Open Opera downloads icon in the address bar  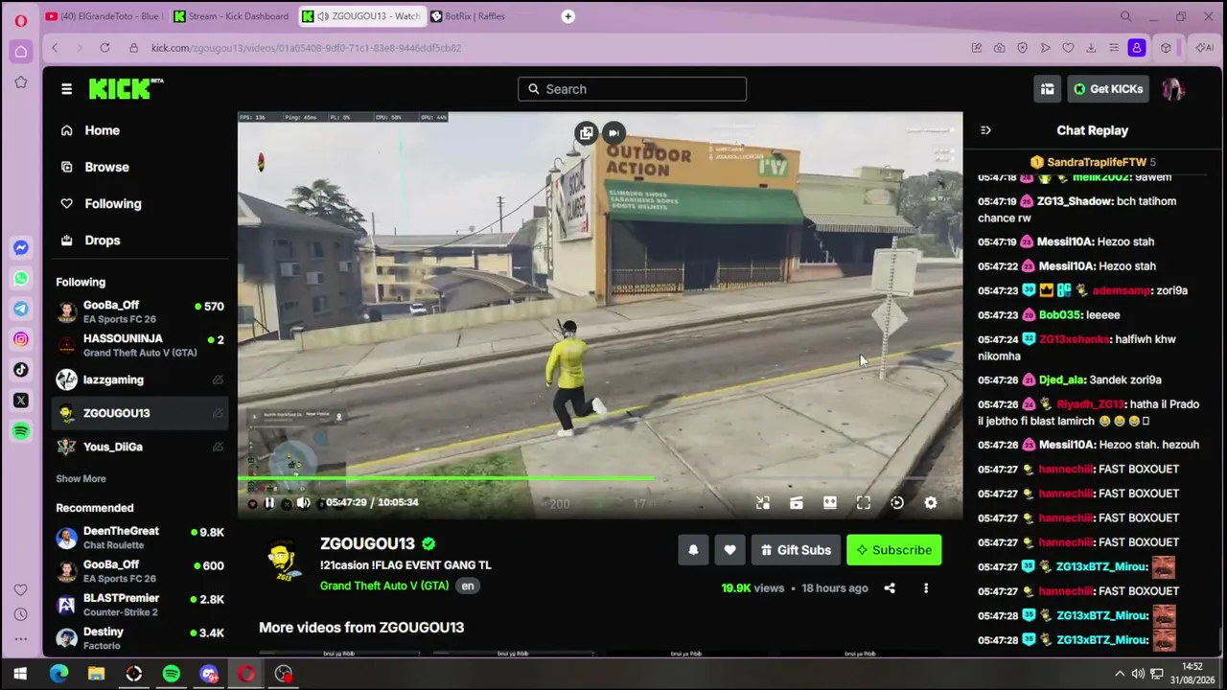point(1091,48)
